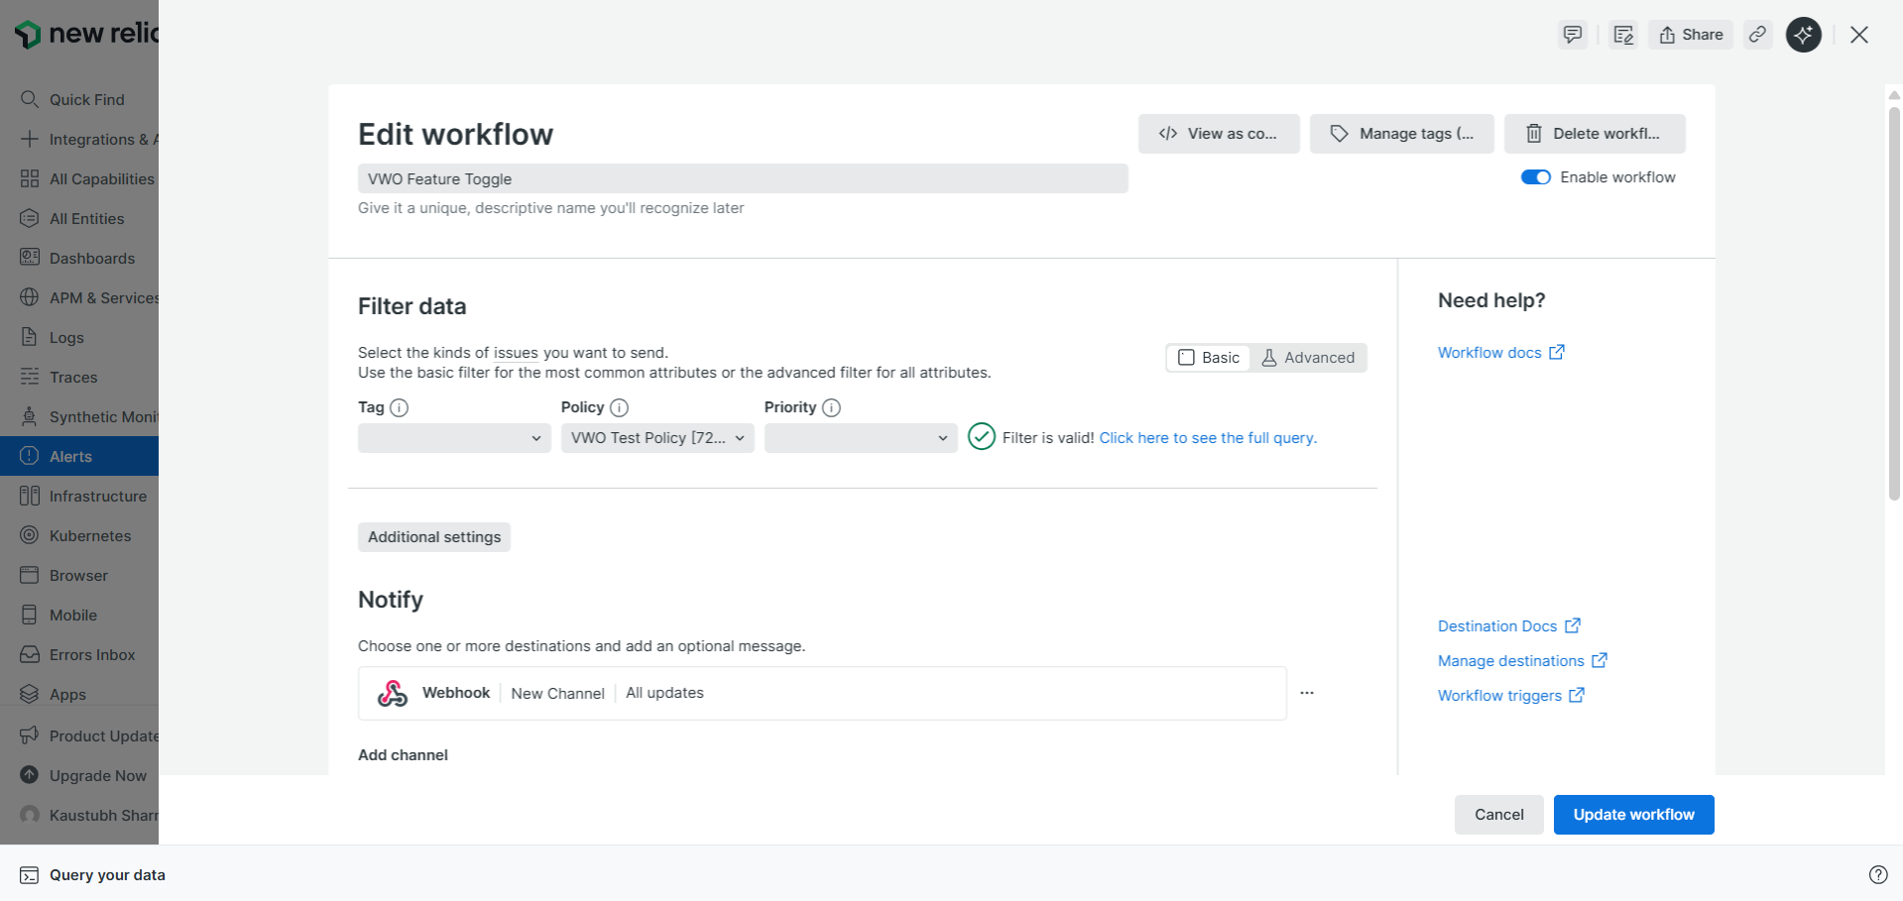Open the New Relic AI sparkle icon

point(1804,35)
